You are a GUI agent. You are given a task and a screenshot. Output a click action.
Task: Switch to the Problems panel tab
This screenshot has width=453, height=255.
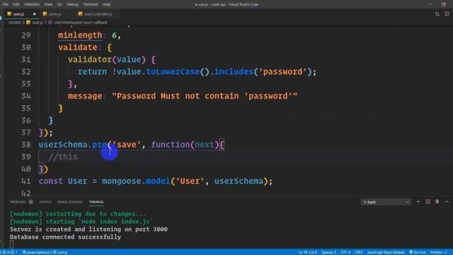pyautogui.click(x=18, y=202)
